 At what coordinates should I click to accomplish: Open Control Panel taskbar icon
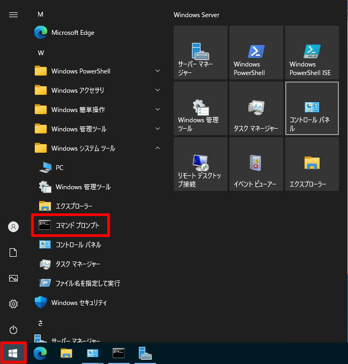(93, 353)
